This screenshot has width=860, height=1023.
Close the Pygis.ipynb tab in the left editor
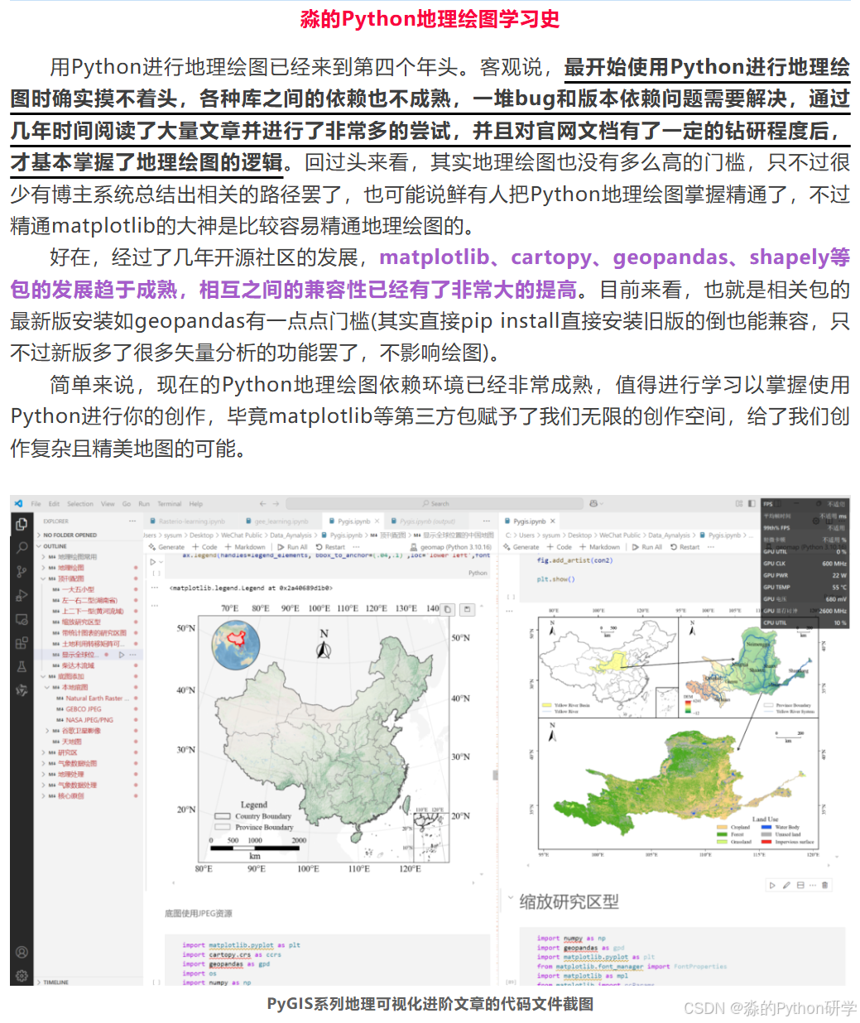click(x=377, y=521)
